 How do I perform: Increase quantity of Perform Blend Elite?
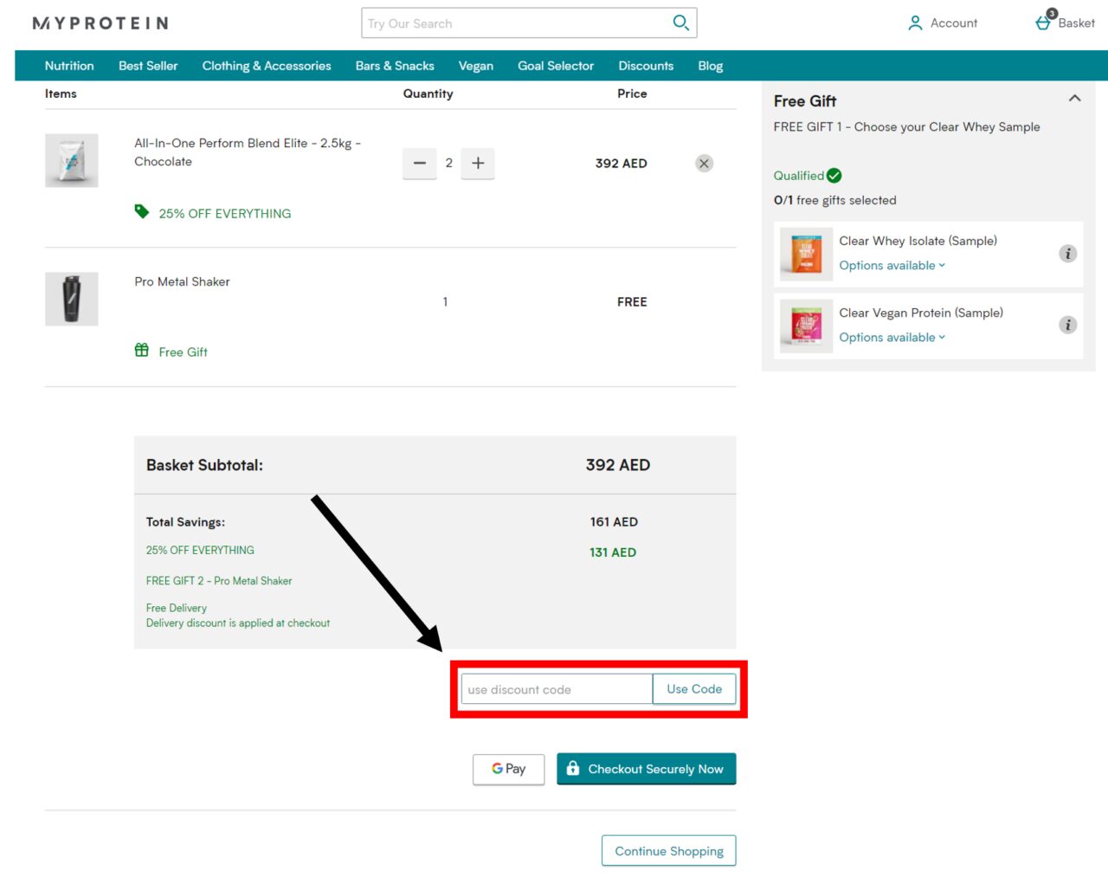point(478,163)
